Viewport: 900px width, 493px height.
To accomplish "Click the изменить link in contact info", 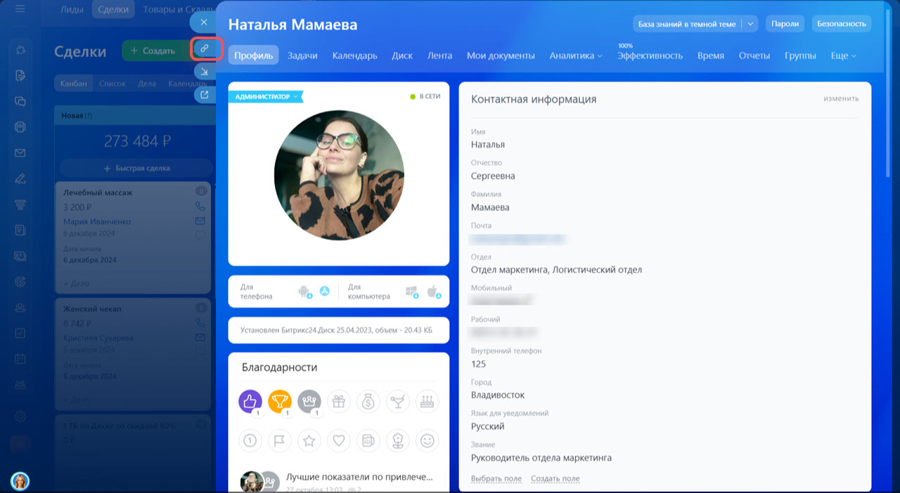I will [841, 99].
